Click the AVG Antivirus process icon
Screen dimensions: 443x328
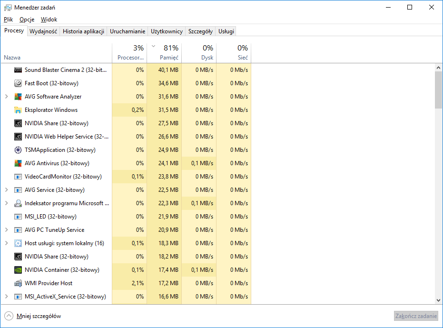point(18,163)
